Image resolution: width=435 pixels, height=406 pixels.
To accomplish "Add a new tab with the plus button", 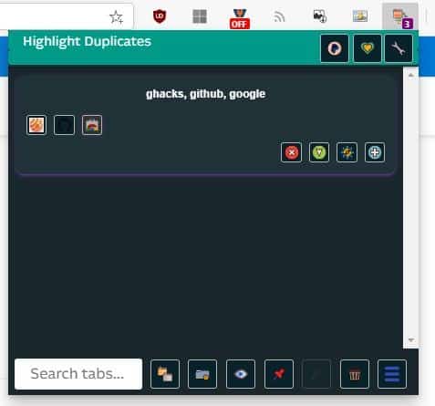I will [x=375, y=152].
